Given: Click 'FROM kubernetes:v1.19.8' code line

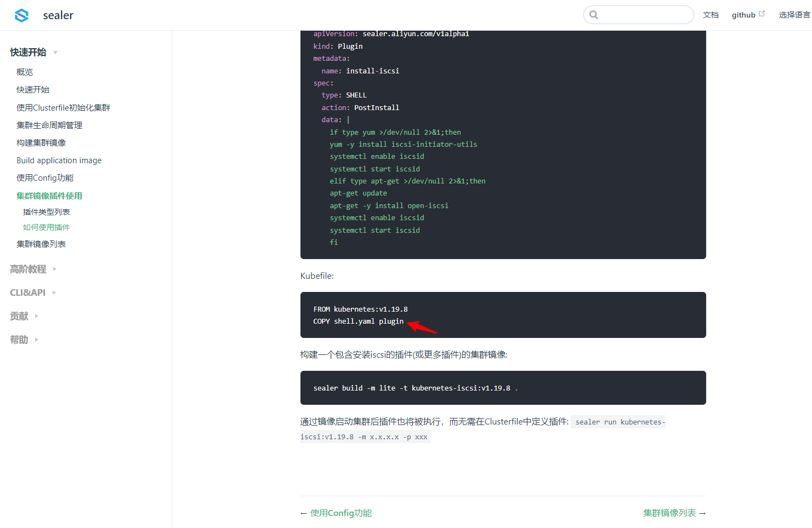Looking at the screenshot, I should [x=361, y=309].
